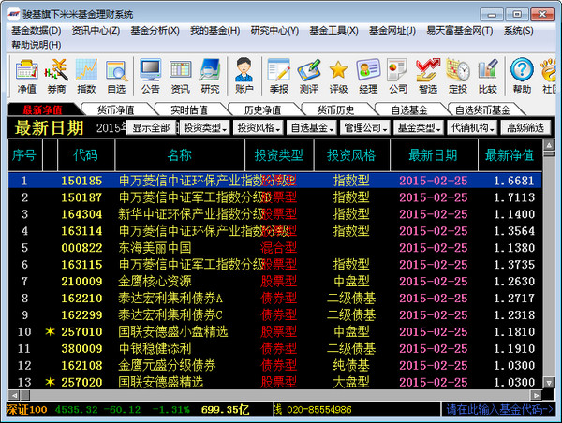Click the 资讯 news toolbar icon

pos(180,77)
